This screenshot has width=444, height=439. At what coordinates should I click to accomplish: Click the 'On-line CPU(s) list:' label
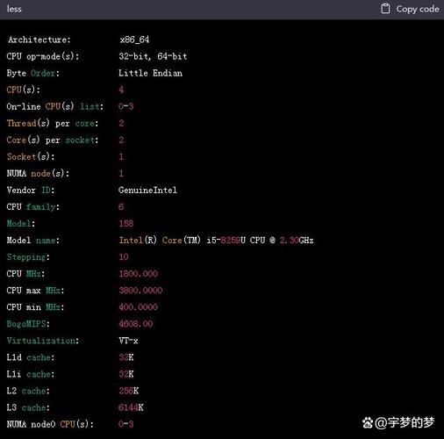point(55,106)
